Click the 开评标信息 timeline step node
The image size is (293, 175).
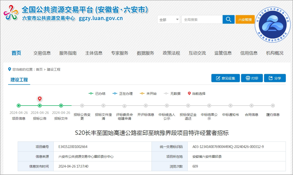[146, 106]
